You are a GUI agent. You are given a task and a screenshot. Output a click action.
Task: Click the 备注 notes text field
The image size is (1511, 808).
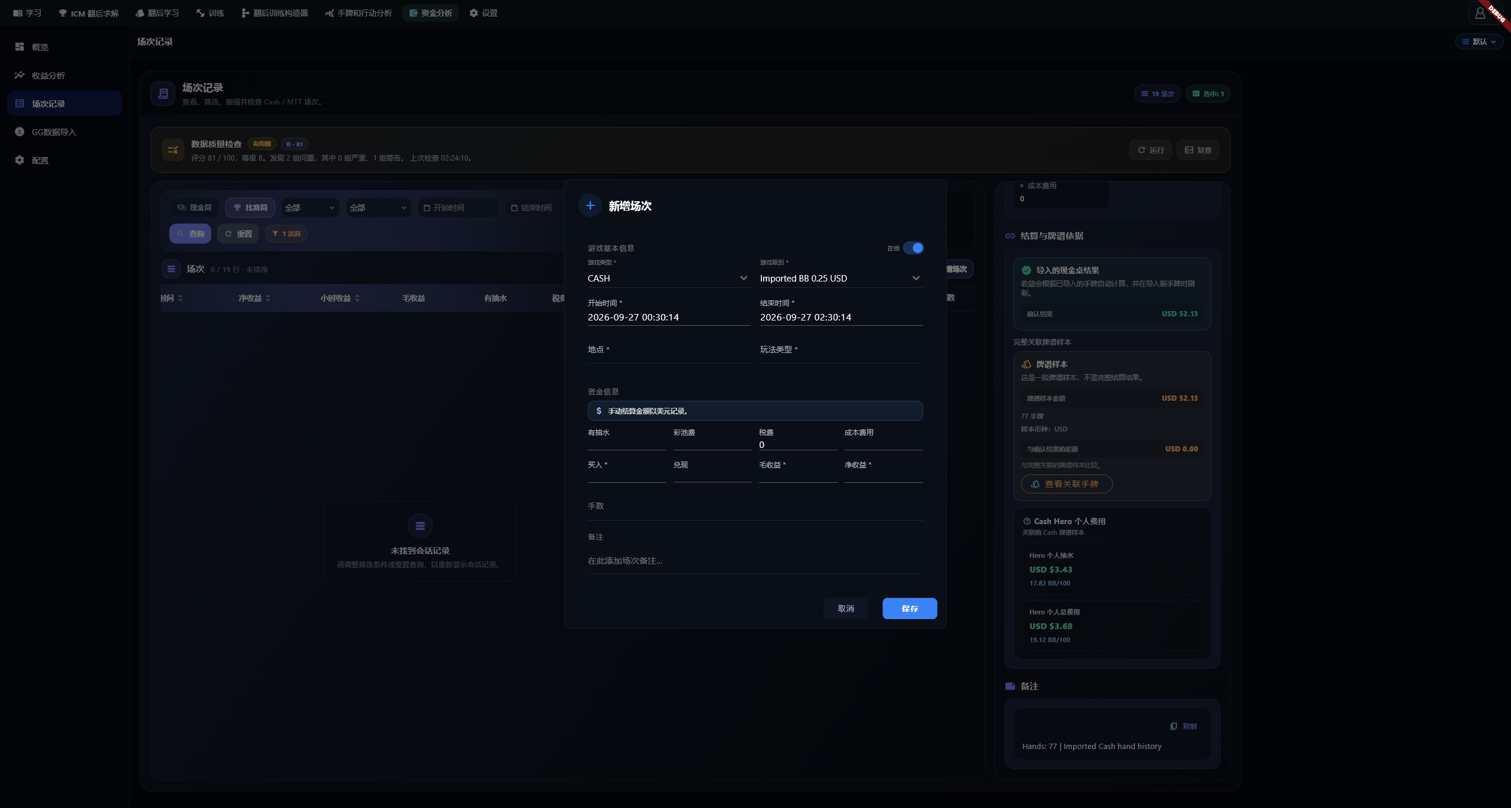coord(755,561)
